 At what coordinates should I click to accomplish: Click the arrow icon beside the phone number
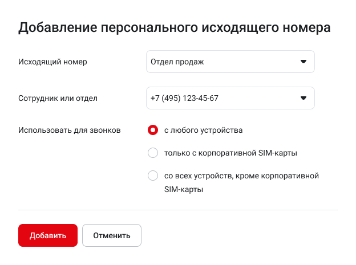coord(304,98)
